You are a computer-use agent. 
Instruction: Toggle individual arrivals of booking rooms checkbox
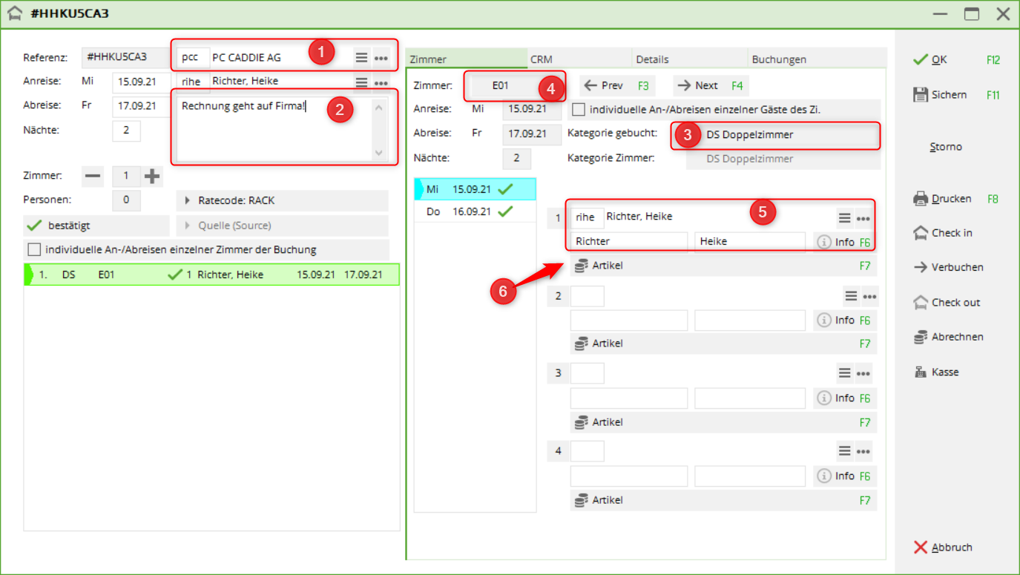tap(34, 249)
